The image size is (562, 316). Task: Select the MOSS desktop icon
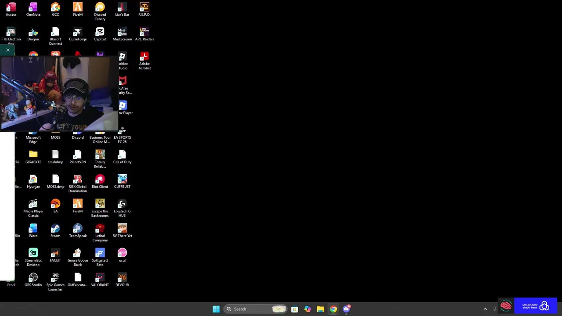[55, 136]
